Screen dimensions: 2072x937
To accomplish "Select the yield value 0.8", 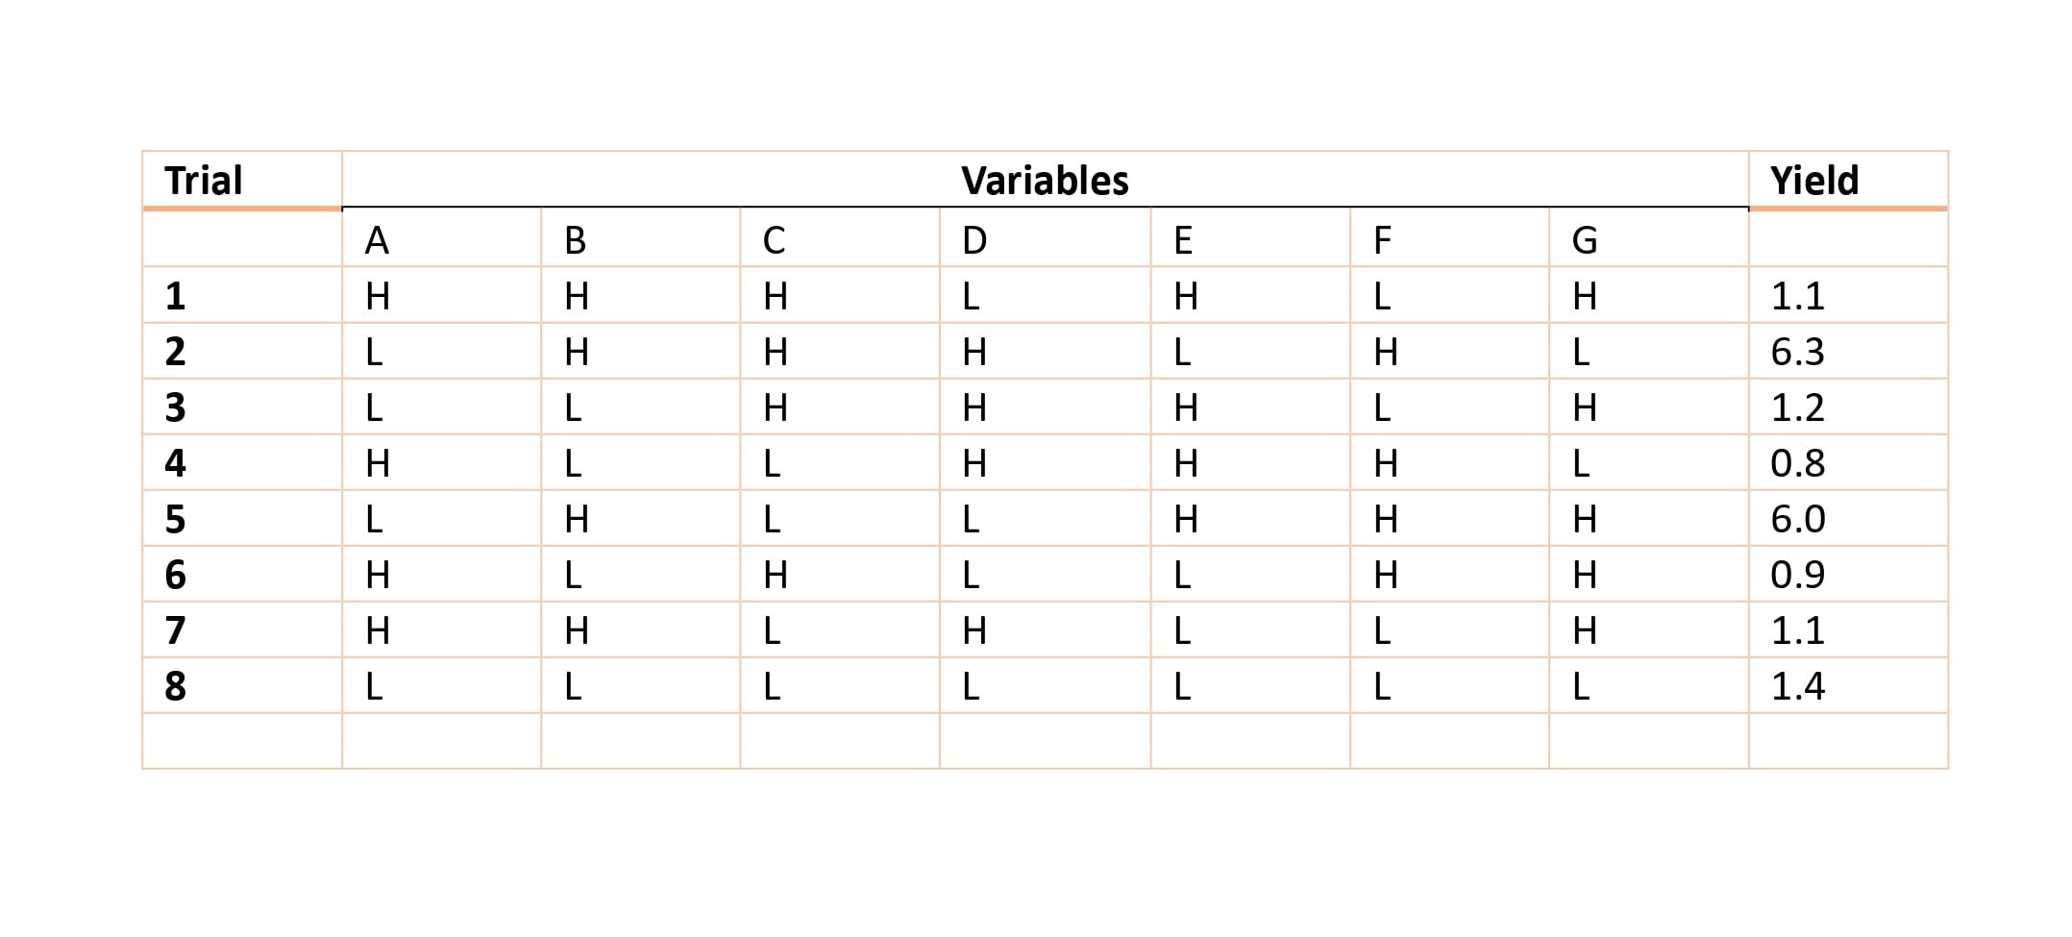I will click(x=1797, y=463).
